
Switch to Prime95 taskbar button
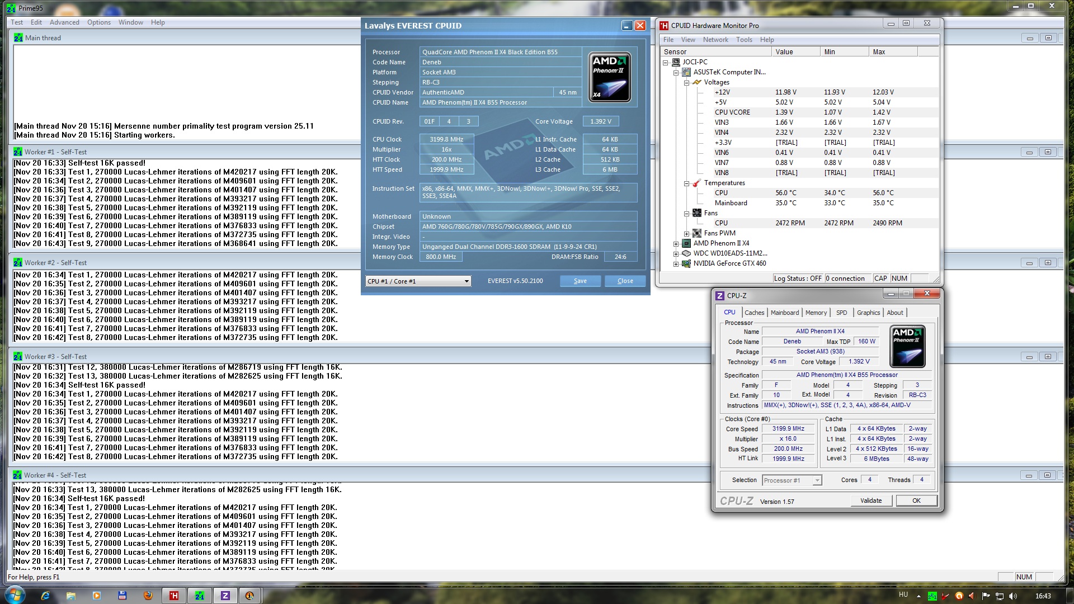coord(200,596)
